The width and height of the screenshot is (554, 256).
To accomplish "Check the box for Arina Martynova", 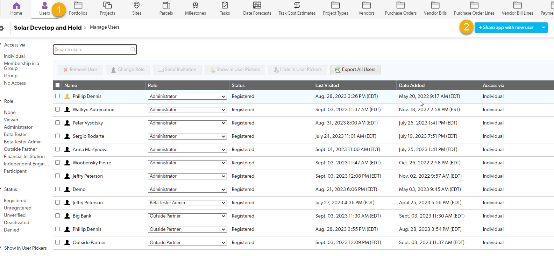I will (58, 149).
